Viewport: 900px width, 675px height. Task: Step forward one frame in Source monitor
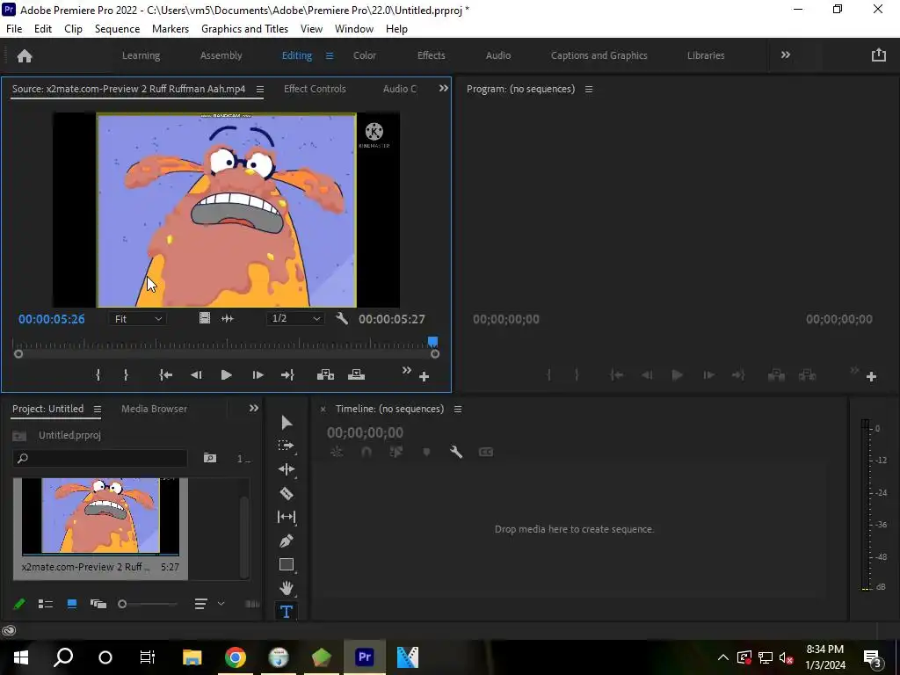(258, 375)
